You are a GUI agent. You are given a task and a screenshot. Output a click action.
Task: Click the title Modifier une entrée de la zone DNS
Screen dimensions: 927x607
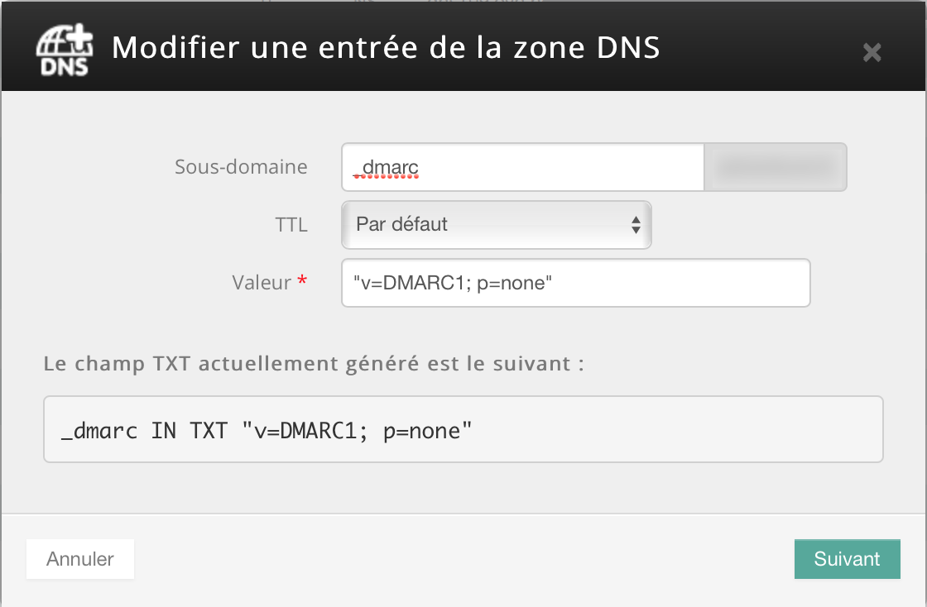point(386,48)
